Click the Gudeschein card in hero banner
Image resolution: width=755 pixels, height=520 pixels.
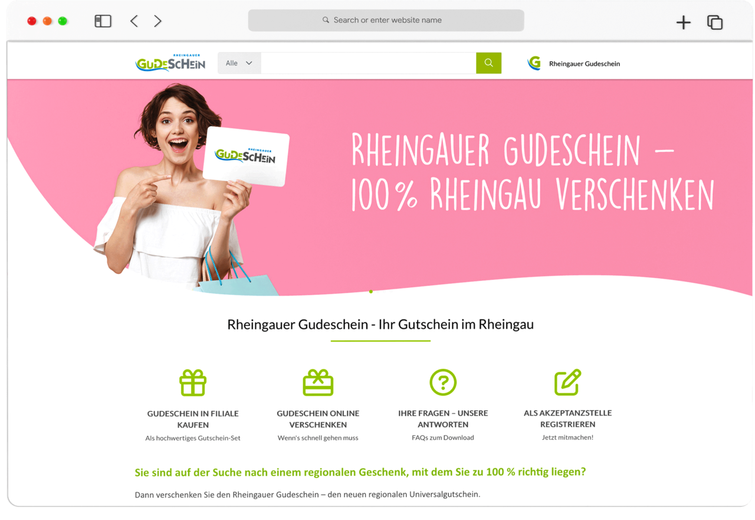point(246,156)
